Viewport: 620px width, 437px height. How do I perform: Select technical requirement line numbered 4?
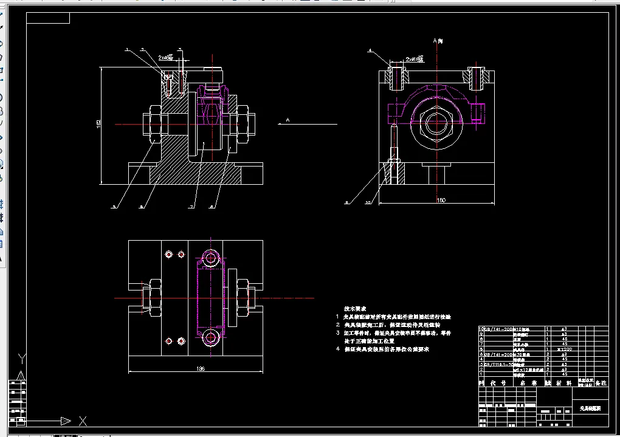[x=382, y=349]
